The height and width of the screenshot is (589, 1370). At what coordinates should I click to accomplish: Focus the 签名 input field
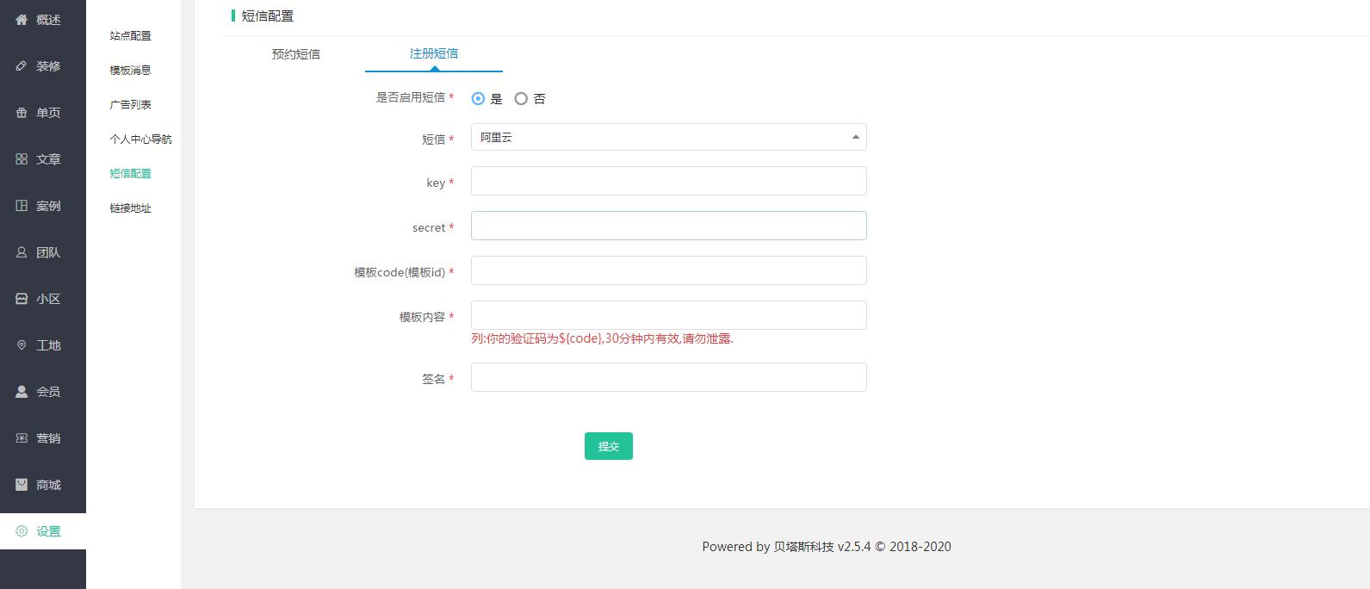(669, 377)
